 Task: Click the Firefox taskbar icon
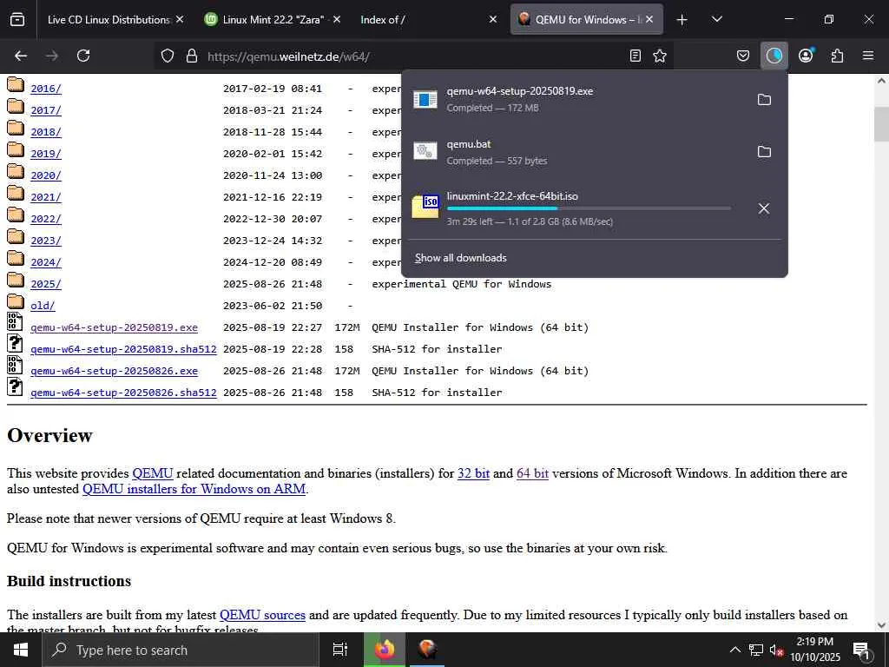tap(385, 650)
